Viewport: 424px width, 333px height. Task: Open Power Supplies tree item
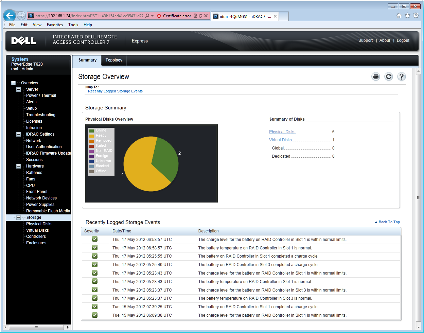[x=40, y=205]
